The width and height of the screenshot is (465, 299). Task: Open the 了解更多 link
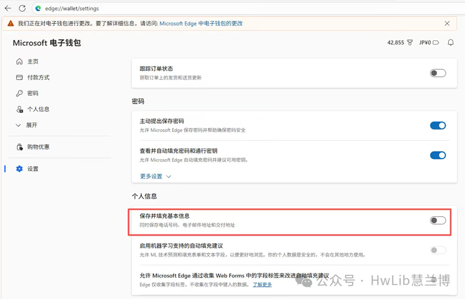coord(262,284)
